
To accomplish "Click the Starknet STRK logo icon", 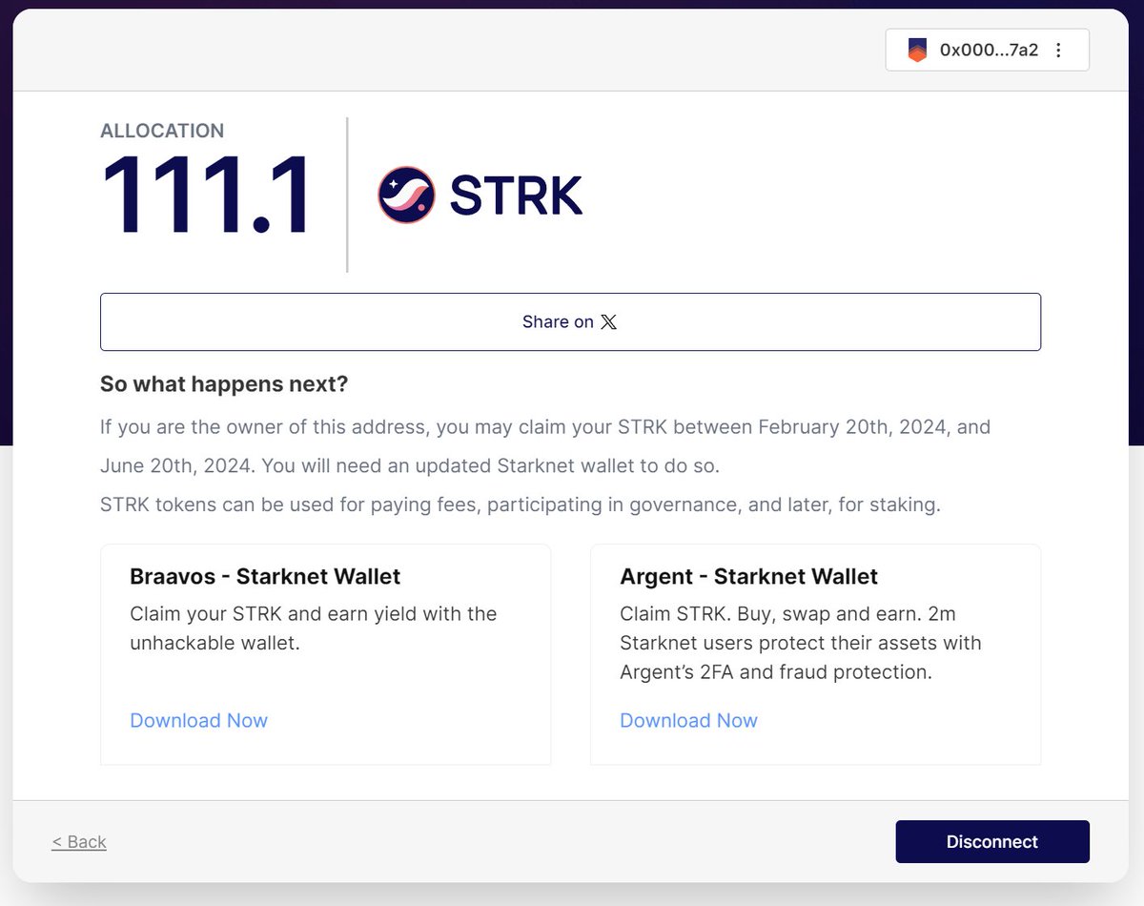I will click(407, 195).
